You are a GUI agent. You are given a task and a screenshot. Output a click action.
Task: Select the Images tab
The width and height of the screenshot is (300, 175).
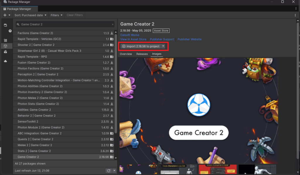pyautogui.click(x=157, y=54)
